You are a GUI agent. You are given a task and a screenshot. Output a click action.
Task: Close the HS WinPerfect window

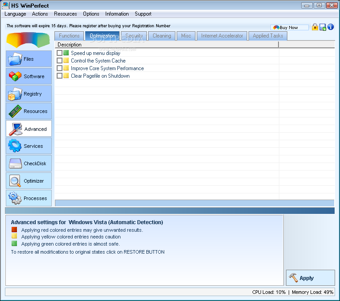tap(332, 5)
